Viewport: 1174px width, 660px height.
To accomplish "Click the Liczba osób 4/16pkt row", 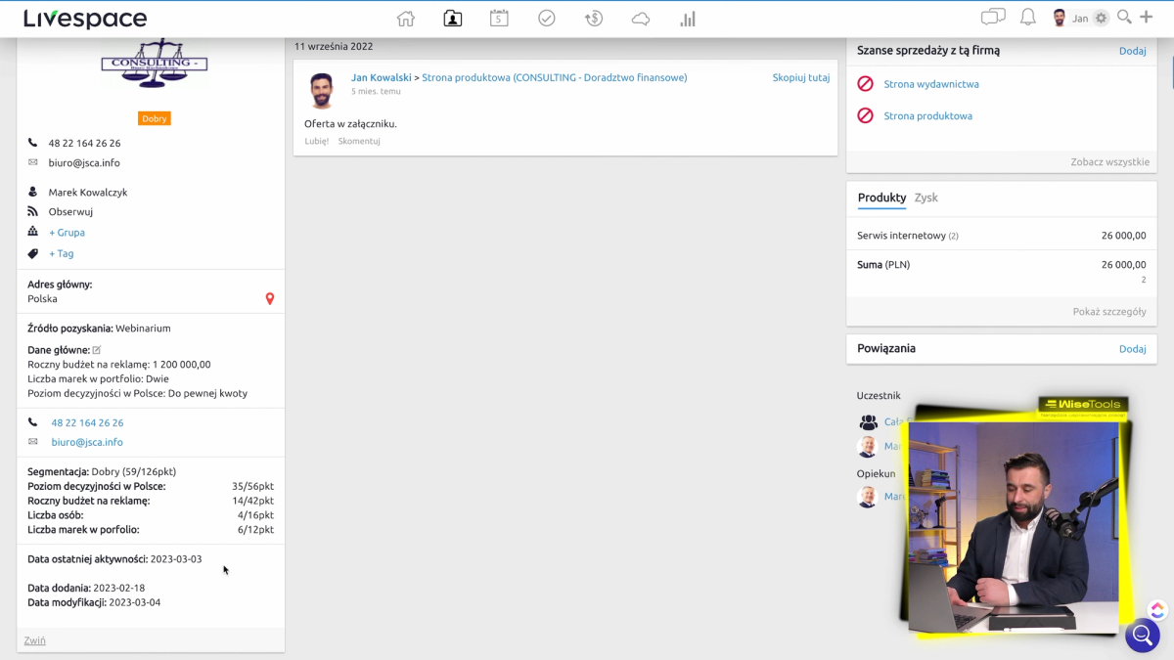I will coord(151,515).
